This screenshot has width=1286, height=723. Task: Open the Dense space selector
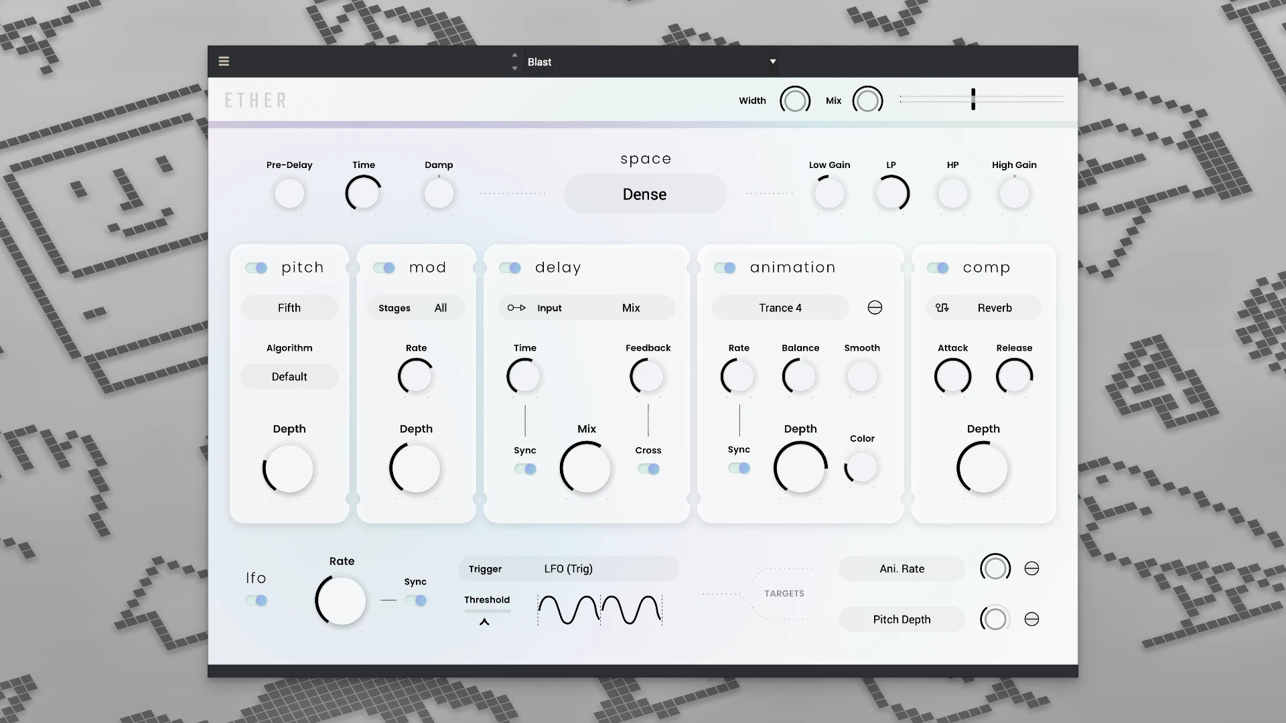[644, 193]
